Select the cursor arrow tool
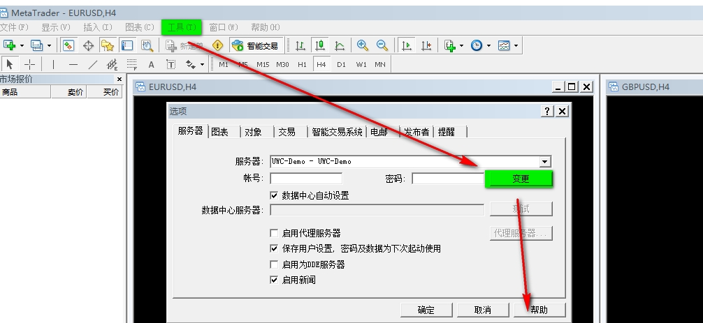 point(10,64)
